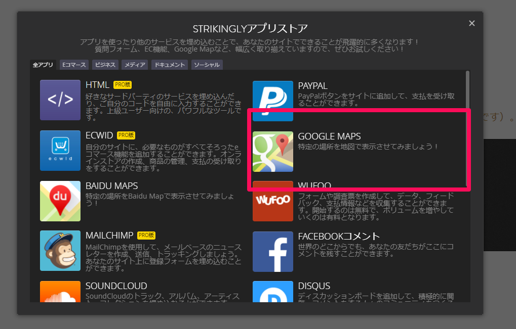Open the GOOGLE MAPS title
Viewport: 516px width, 329px height.
[330, 136]
